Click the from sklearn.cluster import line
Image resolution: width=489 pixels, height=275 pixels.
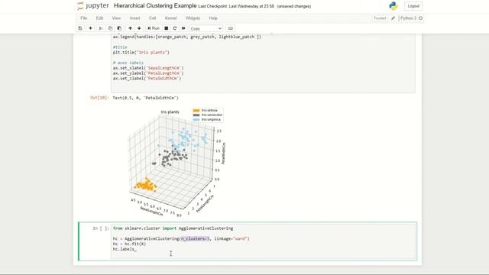click(x=173, y=228)
